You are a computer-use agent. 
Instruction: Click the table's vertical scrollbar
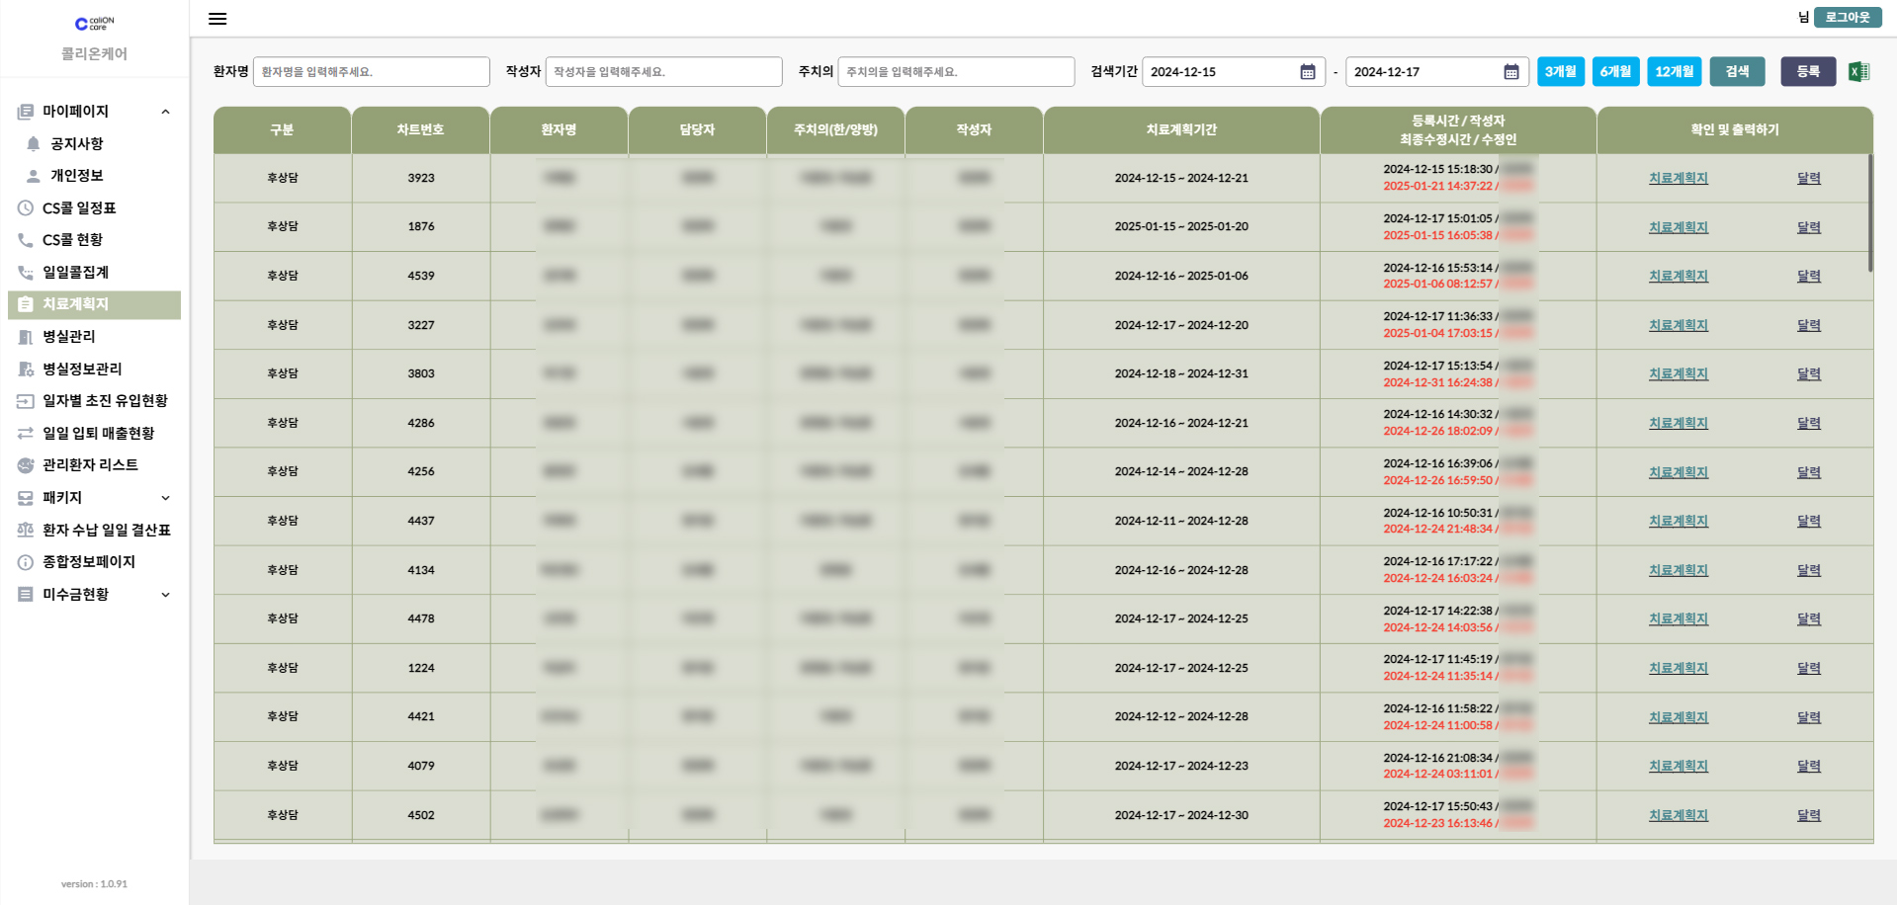(1869, 212)
